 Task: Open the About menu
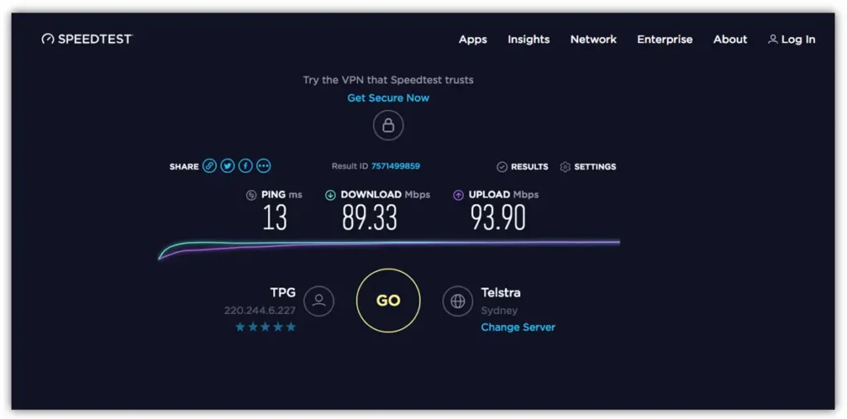[730, 40]
